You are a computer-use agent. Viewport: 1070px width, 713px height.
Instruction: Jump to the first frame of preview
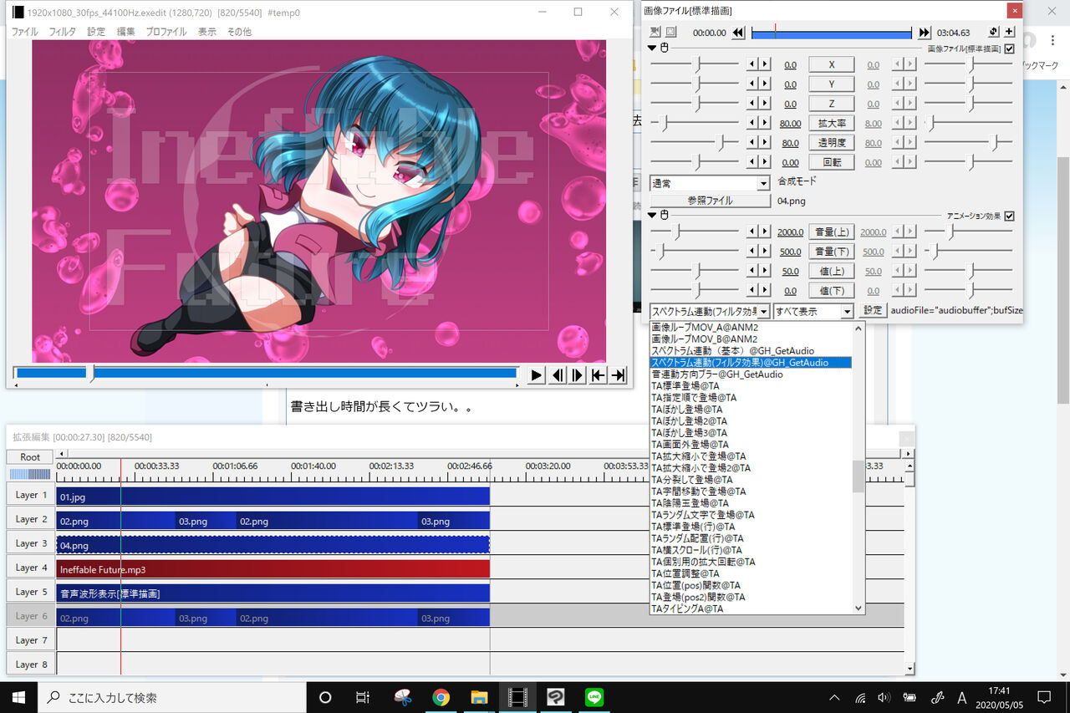point(598,375)
